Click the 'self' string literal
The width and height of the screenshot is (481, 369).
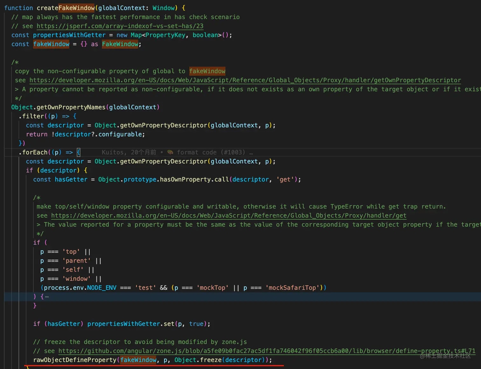pos(73,270)
